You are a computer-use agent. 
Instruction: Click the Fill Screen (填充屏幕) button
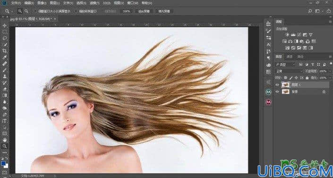click(x=164, y=11)
